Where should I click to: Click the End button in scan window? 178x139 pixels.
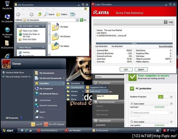(126, 69)
